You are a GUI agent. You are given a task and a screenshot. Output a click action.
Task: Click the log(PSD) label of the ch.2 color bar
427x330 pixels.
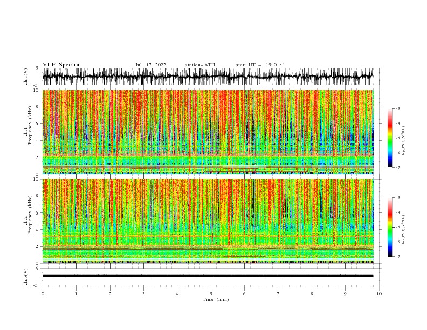pos(404,230)
